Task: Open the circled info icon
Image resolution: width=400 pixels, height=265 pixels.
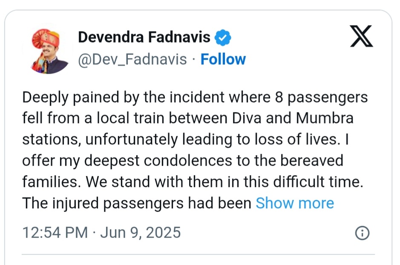Action: (x=362, y=233)
